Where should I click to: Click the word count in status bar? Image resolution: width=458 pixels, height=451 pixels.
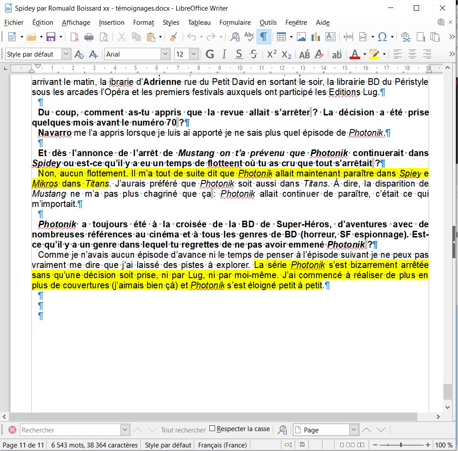[94, 445]
